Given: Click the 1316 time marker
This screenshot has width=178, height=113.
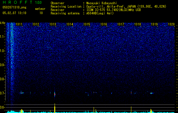Looking at the screenshot, I should click(x=104, y=24).
